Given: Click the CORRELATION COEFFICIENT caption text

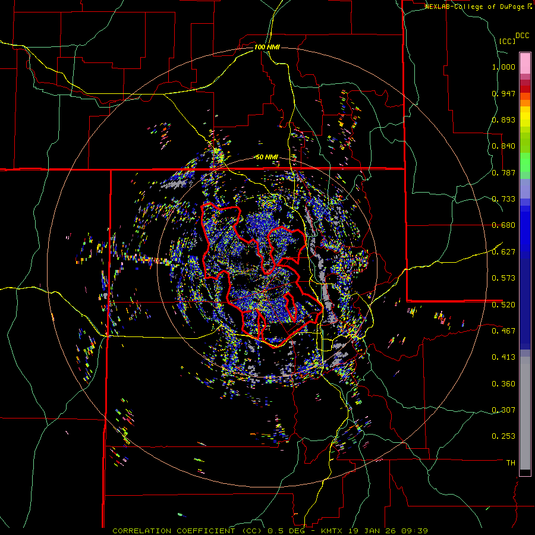Looking at the screenshot, I should click(174, 531).
